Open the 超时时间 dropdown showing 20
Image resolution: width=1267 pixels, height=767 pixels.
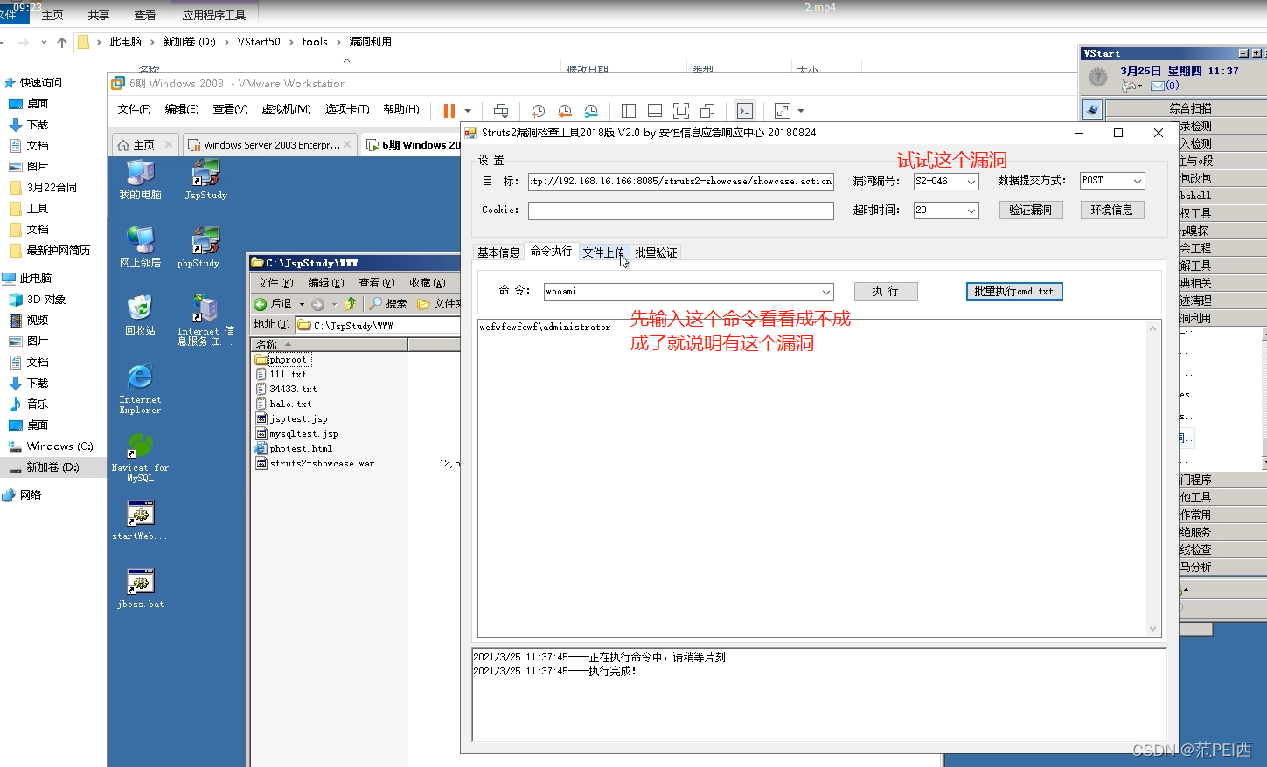pyautogui.click(x=971, y=211)
